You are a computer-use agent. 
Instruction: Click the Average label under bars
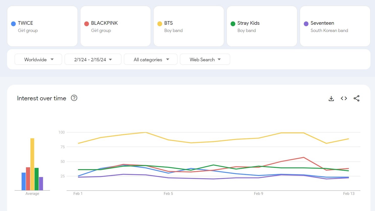coord(32,194)
